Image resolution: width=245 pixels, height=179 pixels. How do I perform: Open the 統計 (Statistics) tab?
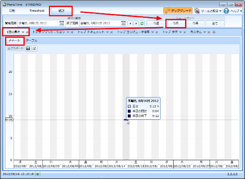point(61,11)
